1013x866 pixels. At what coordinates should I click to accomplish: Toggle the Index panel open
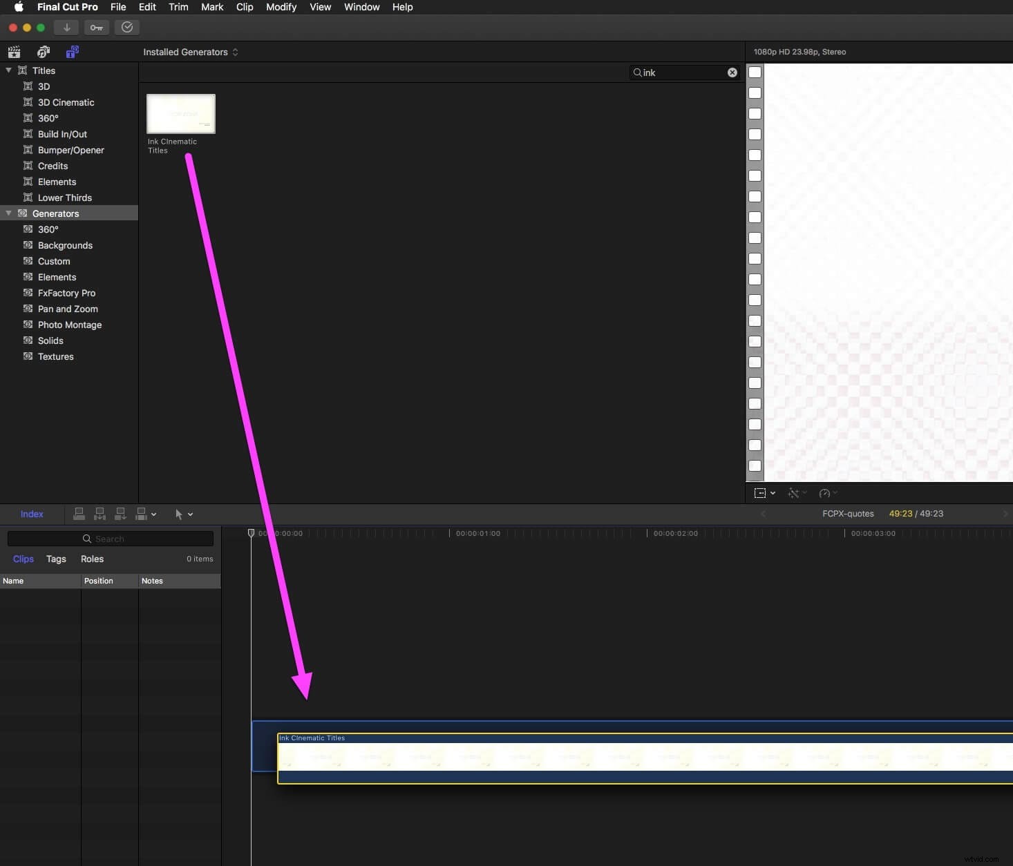pyautogui.click(x=32, y=514)
